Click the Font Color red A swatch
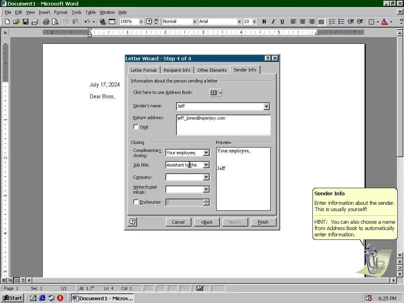The width and height of the screenshot is (404, 303). [384, 22]
